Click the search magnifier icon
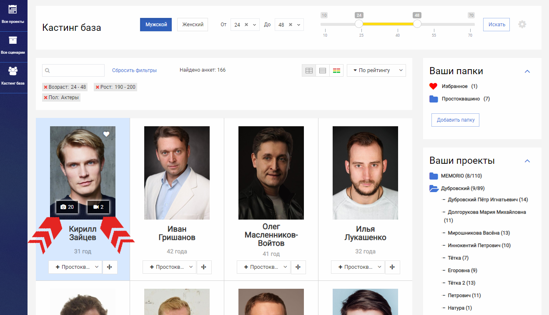Image resolution: width=549 pixels, height=315 pixels. (48, 70)
